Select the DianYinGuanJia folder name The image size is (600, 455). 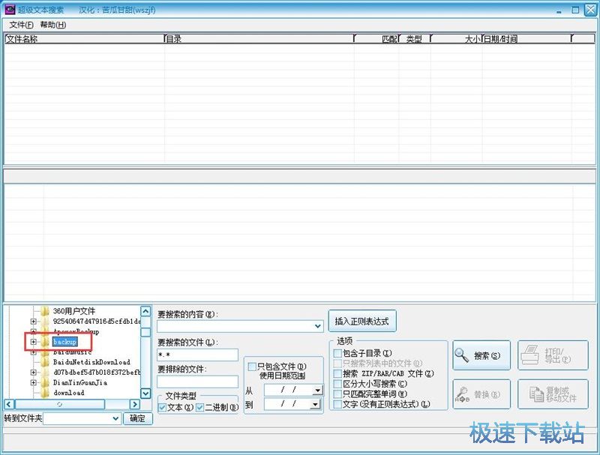tap(80, 382)
